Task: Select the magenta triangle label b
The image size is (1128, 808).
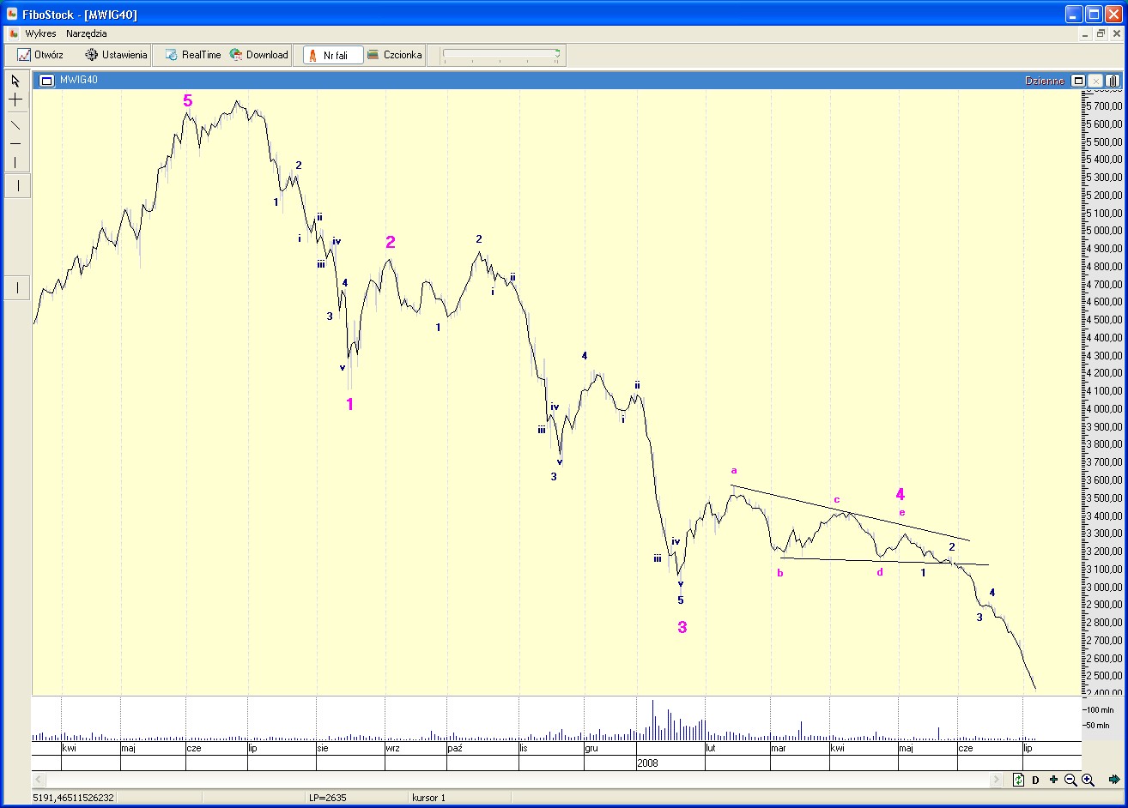Action: [x=780, y=573]
